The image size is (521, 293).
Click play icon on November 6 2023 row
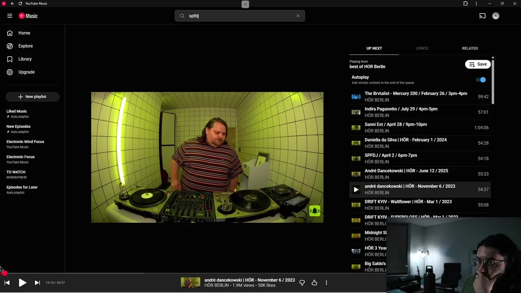pyautogui.click(x=356, y=190)
